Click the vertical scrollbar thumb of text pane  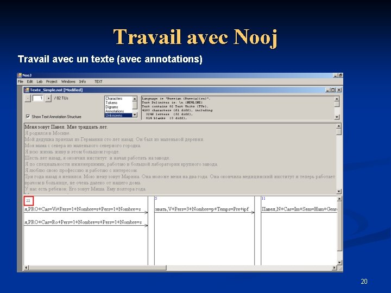pos(339,132)
